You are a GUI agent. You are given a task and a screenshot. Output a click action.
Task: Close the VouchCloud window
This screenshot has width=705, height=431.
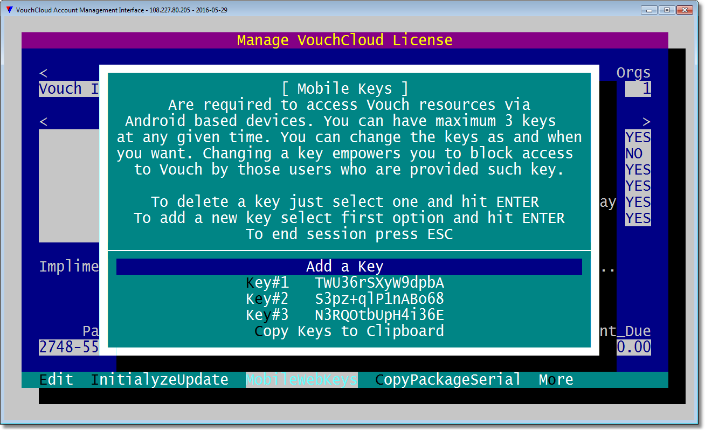685,10
